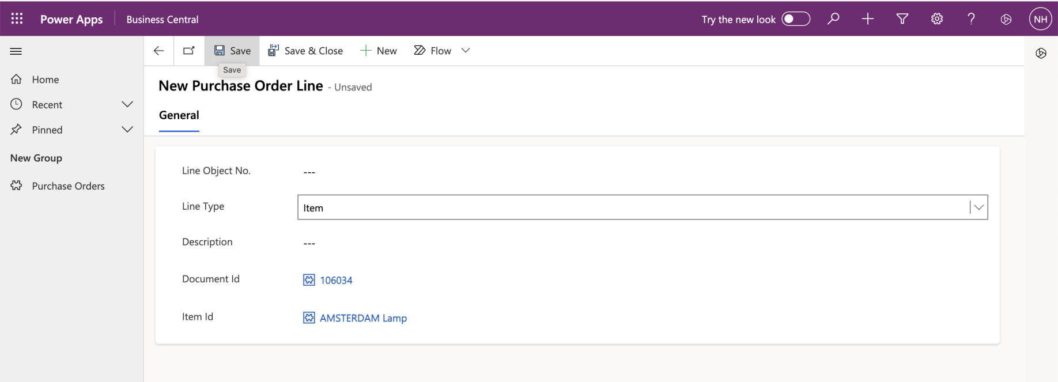The width and height of the screenshot is (1058, 382).
Task: Open the AMSTERDAM Lamp item link
Action: (363, 318)
